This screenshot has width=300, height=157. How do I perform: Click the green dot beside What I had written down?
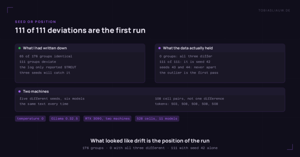pyautogui.click(x=20, y=48)
